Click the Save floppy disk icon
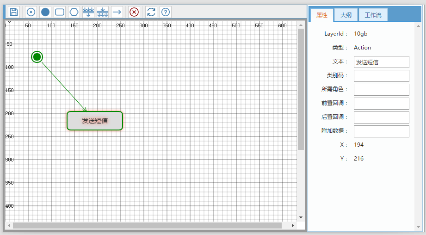Screen dimensions: 426x235 (x=14, y=12)
